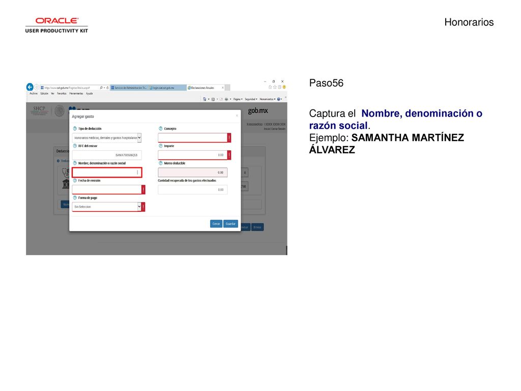
Task: Switch to the Declaraciones Anuales tab
Action: [206, 88]
